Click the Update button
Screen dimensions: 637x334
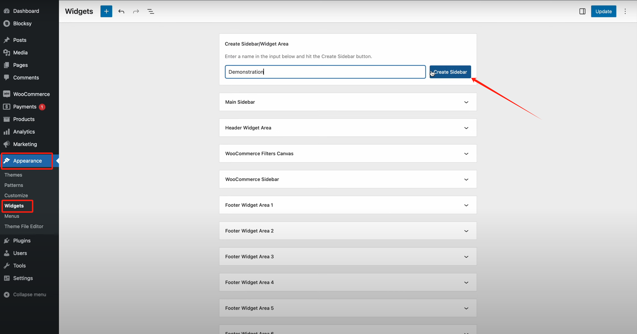click(x=603, y=11)
